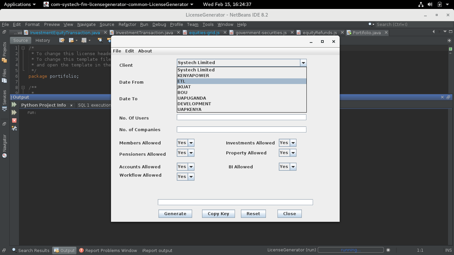
Task: Open File menu in license dialog
Action: [117, 51]
